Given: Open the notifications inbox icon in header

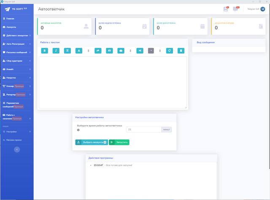Looking at the screenshot, I should pos(226,9).
